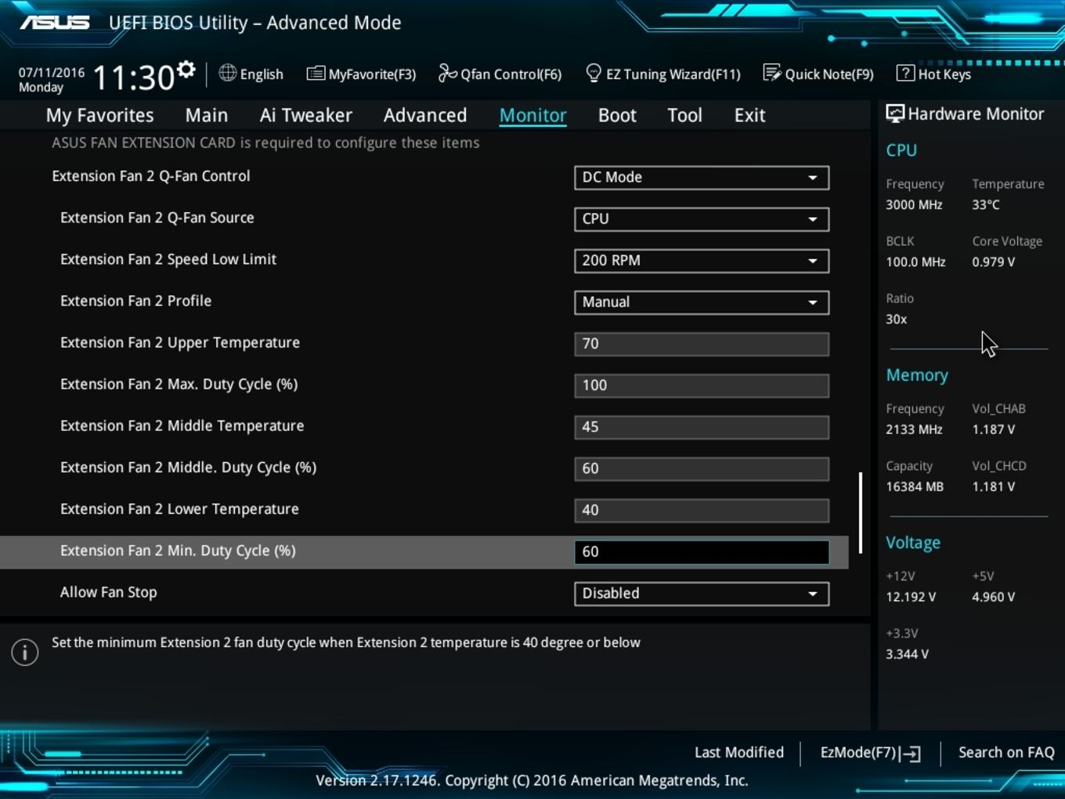1065x799 pixels.
Task: Select English language button
Action: 251,74
